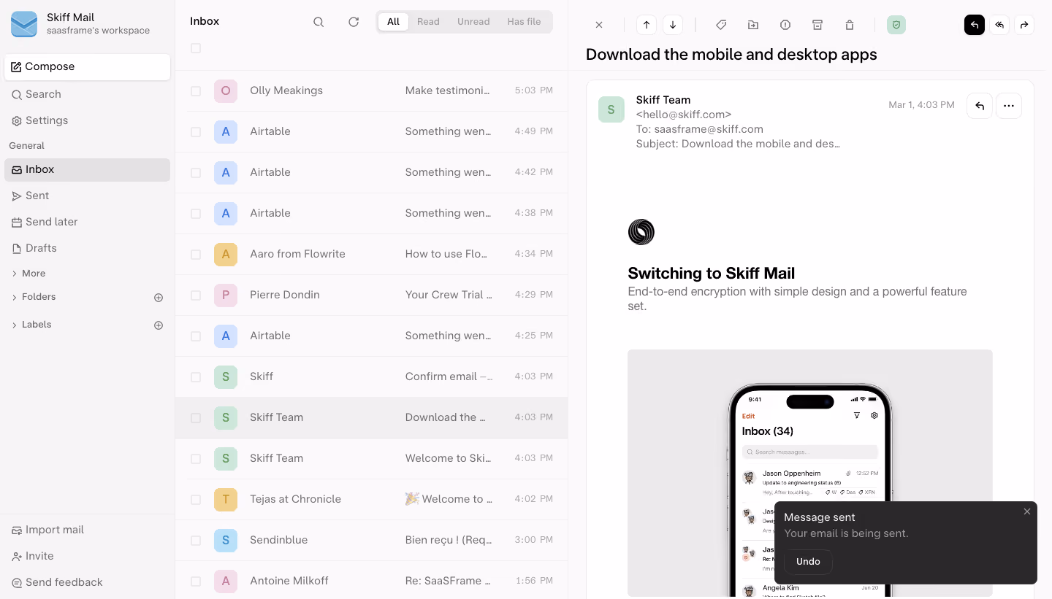Image resolution: width=1052 pixels, height=599 pixels.
Task: Open the Sent folder
Action: pos(88,196)
